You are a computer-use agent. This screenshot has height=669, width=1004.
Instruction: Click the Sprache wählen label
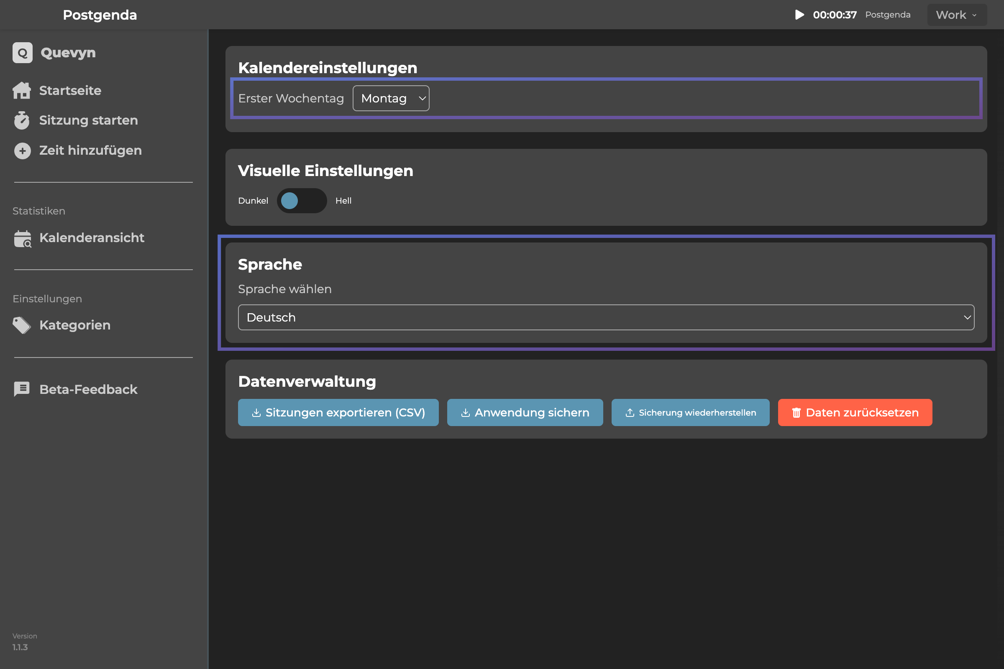click(285, 289)
